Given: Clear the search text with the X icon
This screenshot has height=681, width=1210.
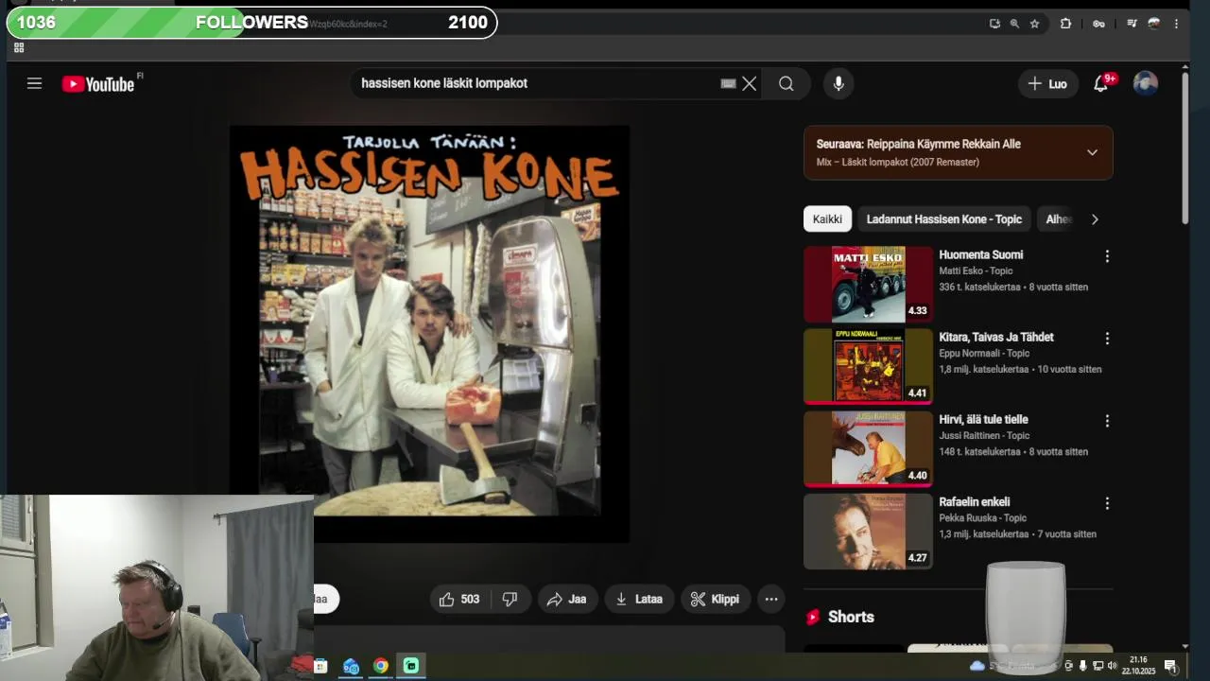Looking at the screenshot, I should click(749, 83).
